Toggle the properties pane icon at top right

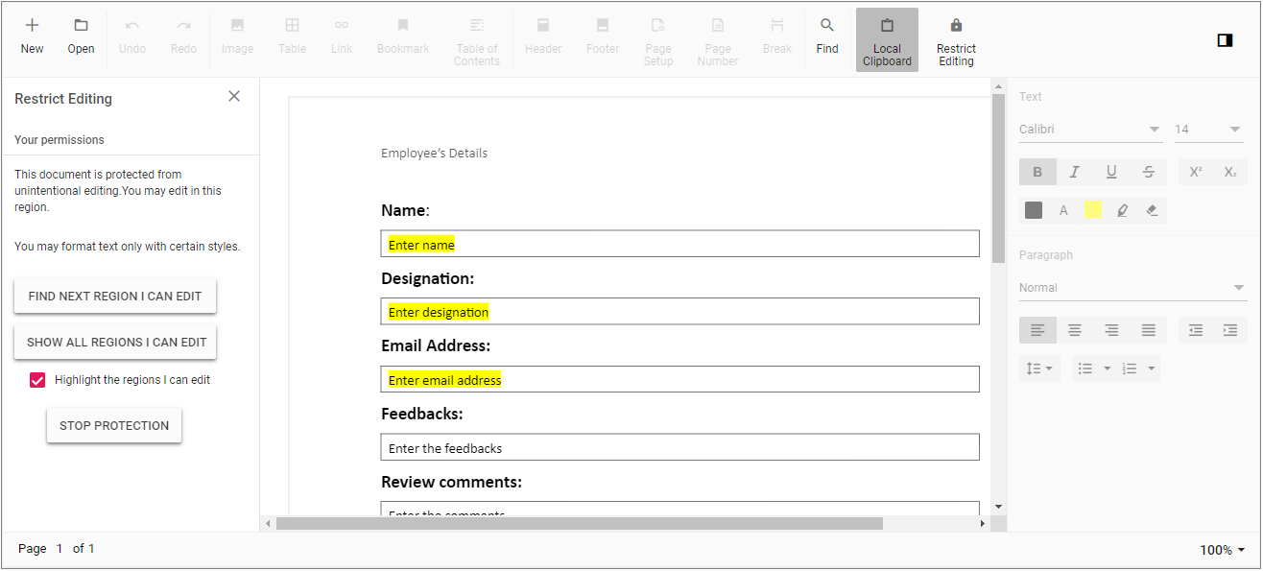(1225, 39)
